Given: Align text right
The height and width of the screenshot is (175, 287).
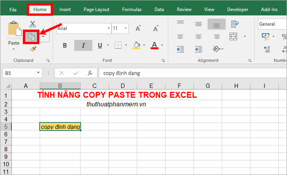Looking at the screenshot, I should [x=216, y=37].
